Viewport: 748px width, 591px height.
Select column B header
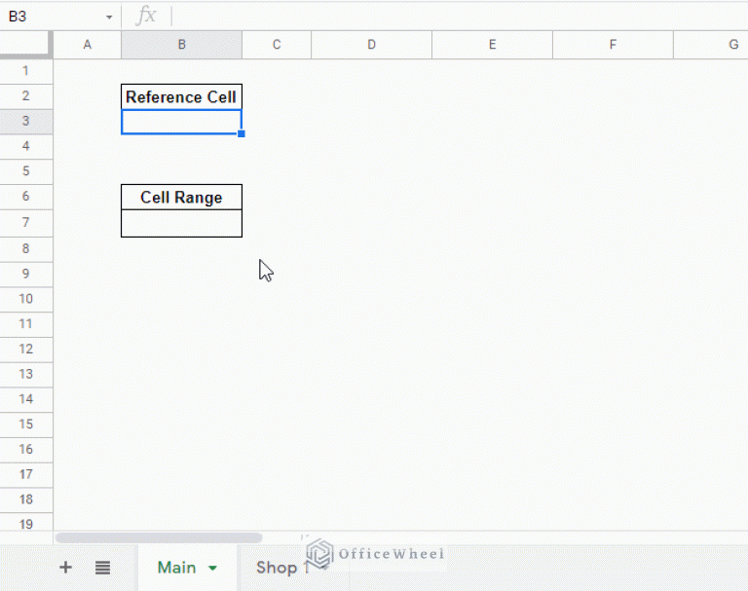tap(181, 45)
